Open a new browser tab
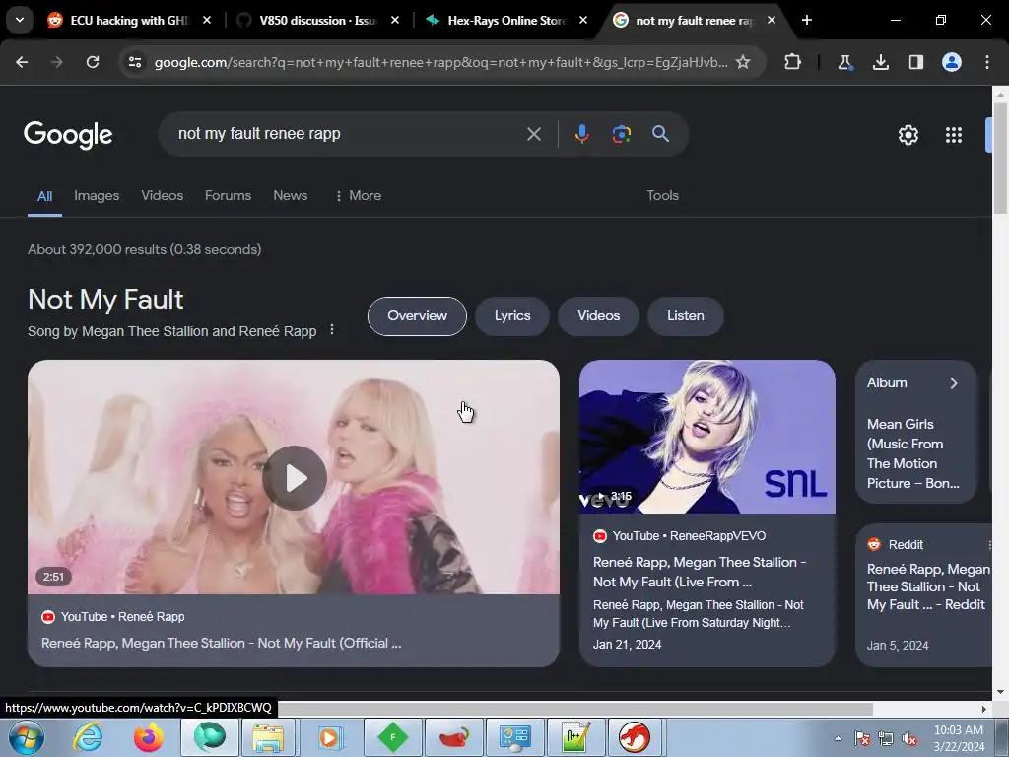Screen dimensions: 1009x757 (x=806, y=20)
